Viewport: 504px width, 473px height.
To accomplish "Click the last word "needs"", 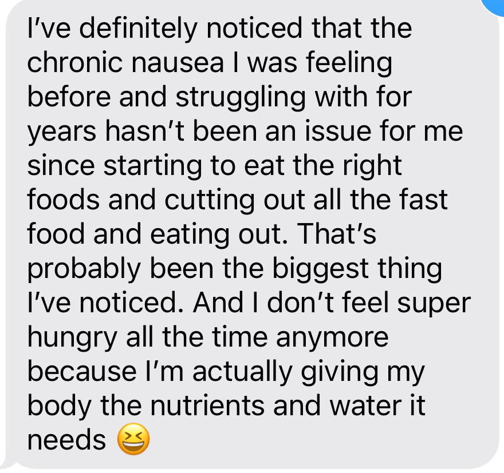I will point(66,440).
